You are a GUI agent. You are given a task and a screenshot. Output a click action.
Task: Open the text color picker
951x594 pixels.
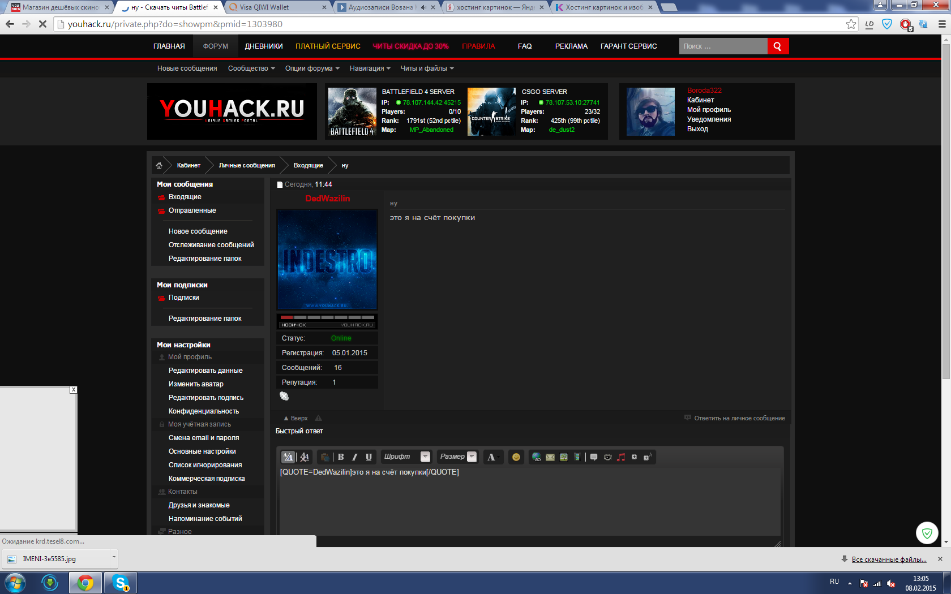click(492, 457)
